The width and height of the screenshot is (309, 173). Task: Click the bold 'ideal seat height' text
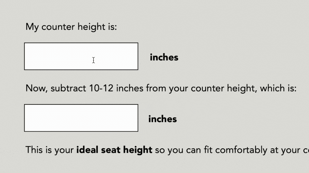pyautogui.click(x=114, y=150)
